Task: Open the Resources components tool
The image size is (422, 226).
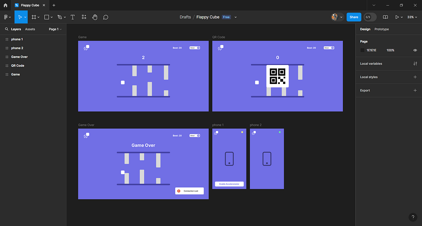Action: (84, 17)
